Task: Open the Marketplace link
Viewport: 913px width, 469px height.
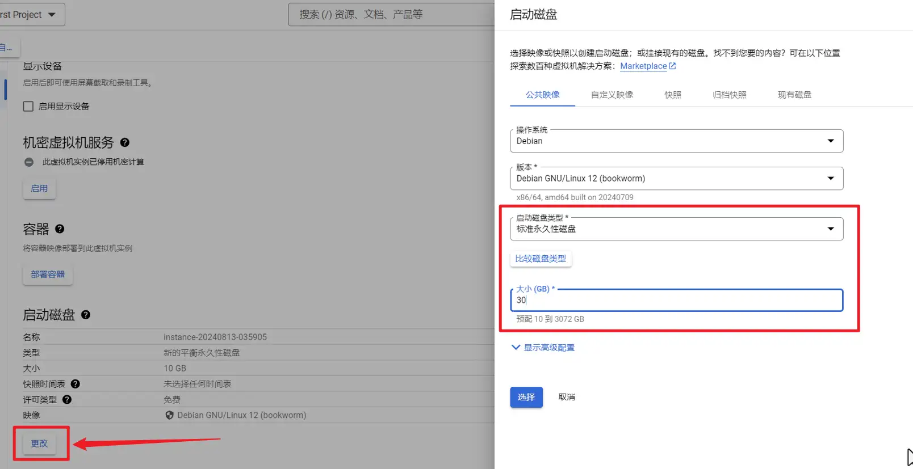Action: point(643,66)
